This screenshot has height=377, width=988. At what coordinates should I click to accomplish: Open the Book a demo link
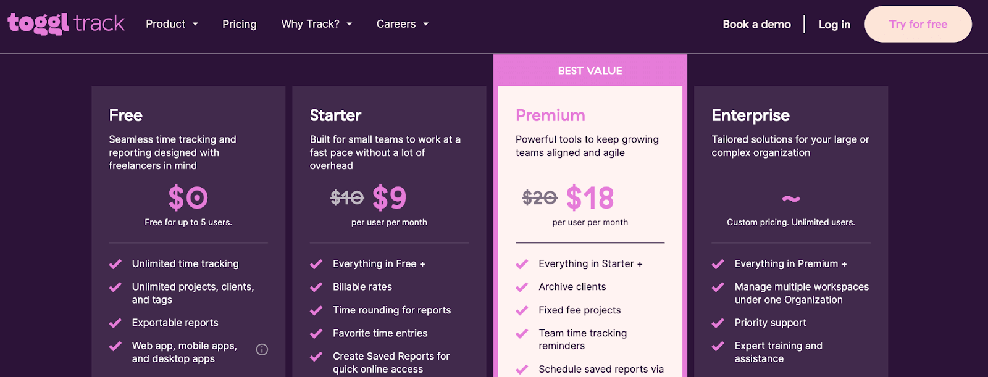[756, 24]
